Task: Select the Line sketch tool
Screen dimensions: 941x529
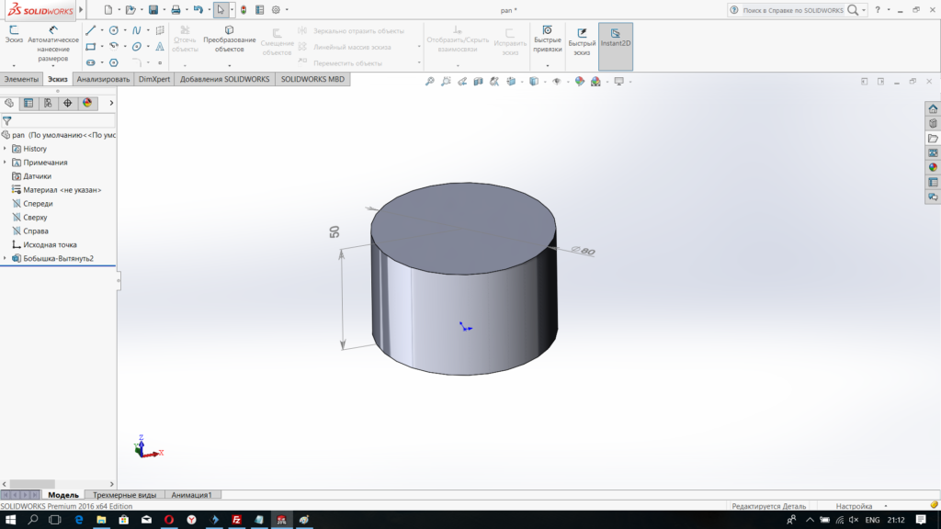Action: pyautogui.click(x=91, y=30)
